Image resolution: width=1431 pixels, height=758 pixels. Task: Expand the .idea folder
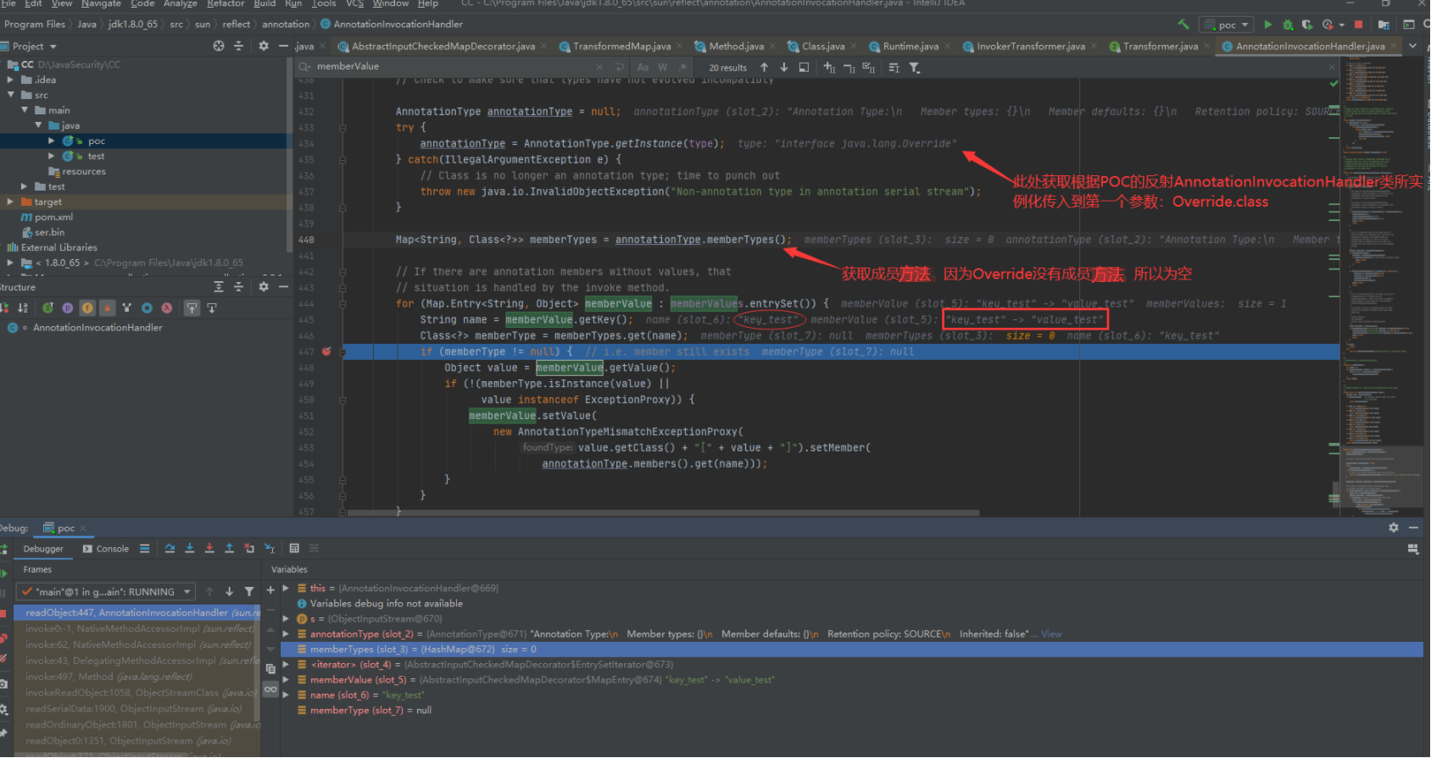pos(10,80)
